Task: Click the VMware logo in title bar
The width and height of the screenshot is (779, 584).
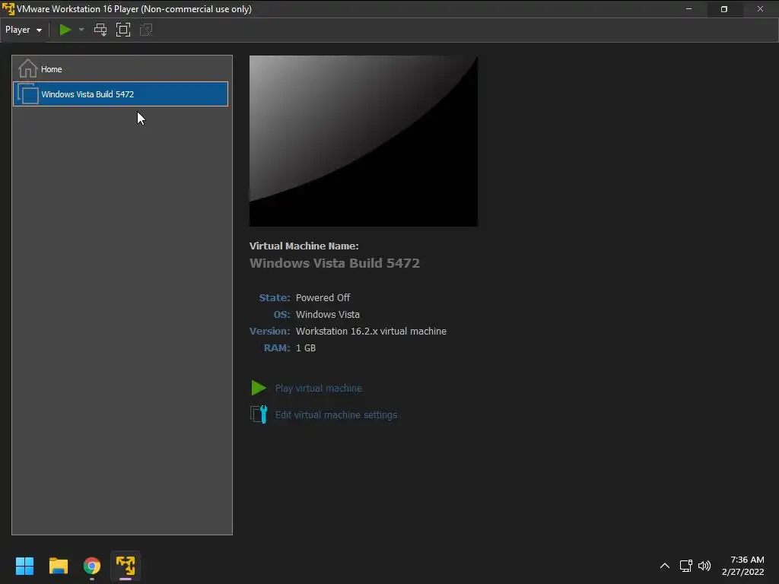Action: pyautogui.click(x=8, y=9)
